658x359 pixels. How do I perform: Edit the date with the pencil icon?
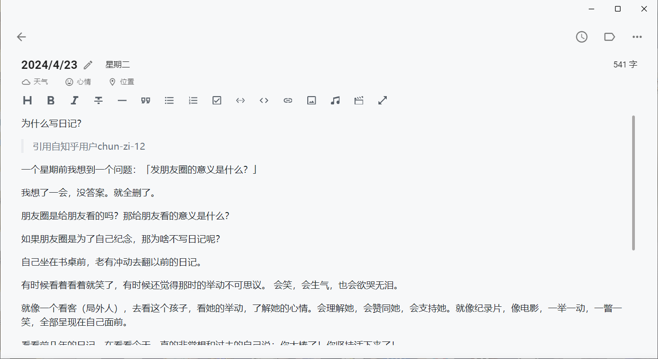click(87, 65)
